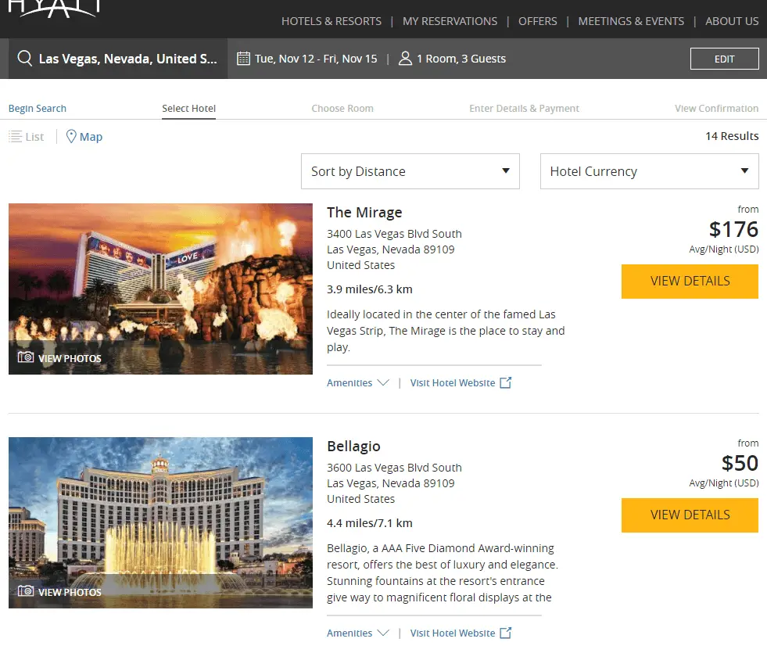This screenshot has height=653, width=767.
Task: Expand Amenities for The Mirage
Action: (x=357, y=383)
